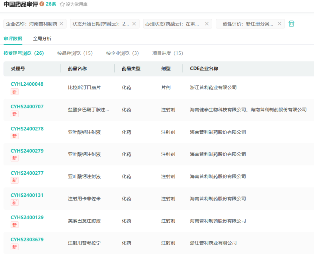Click the CYHS2400278 record link
Screen dimensions: 315x258
pos(27,129)
